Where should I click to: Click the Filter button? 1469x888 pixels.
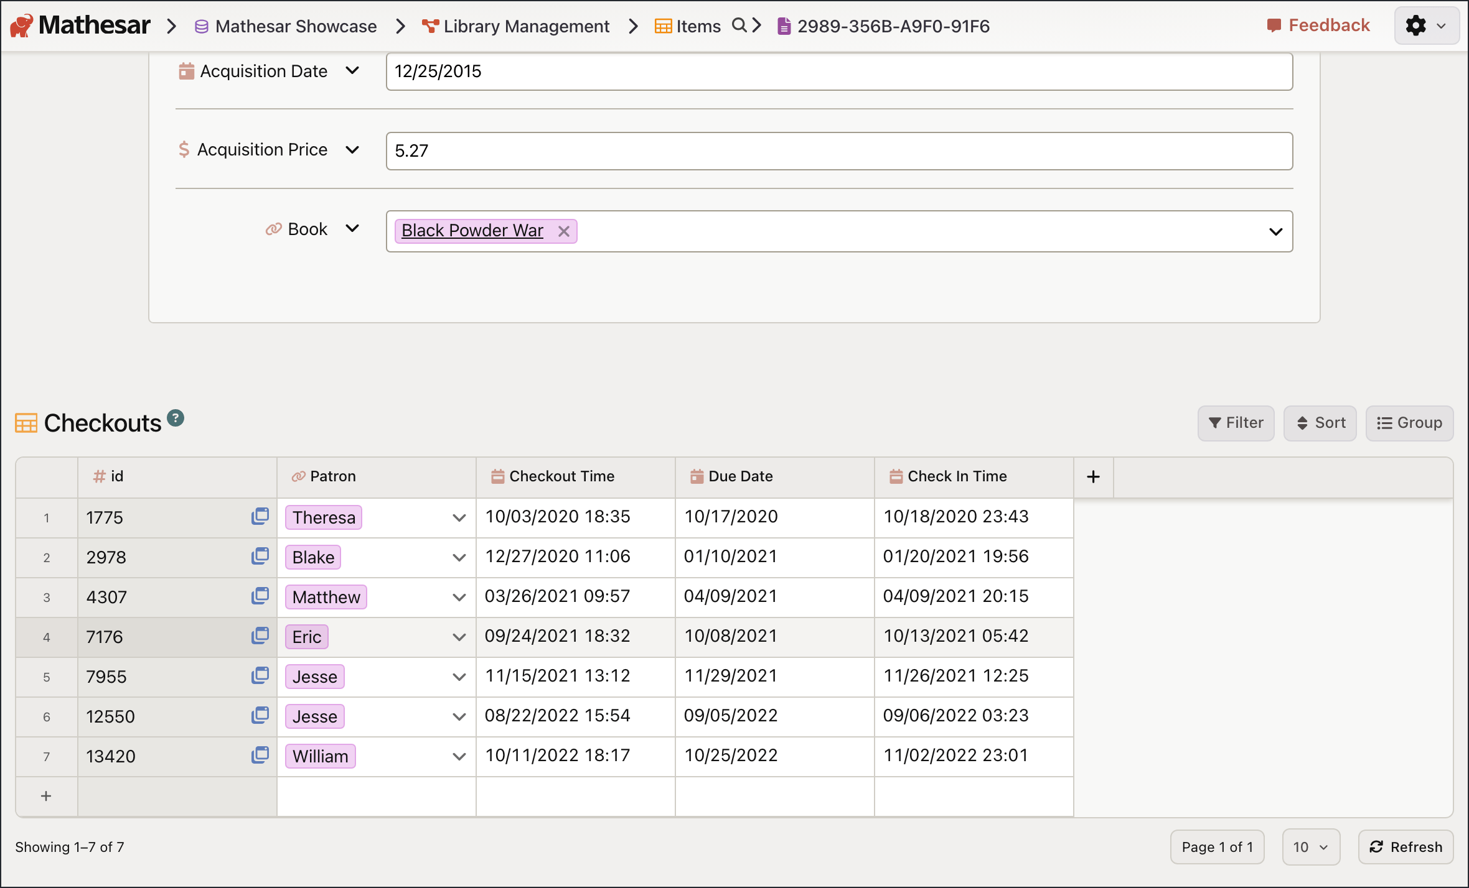coord(1236,423)
